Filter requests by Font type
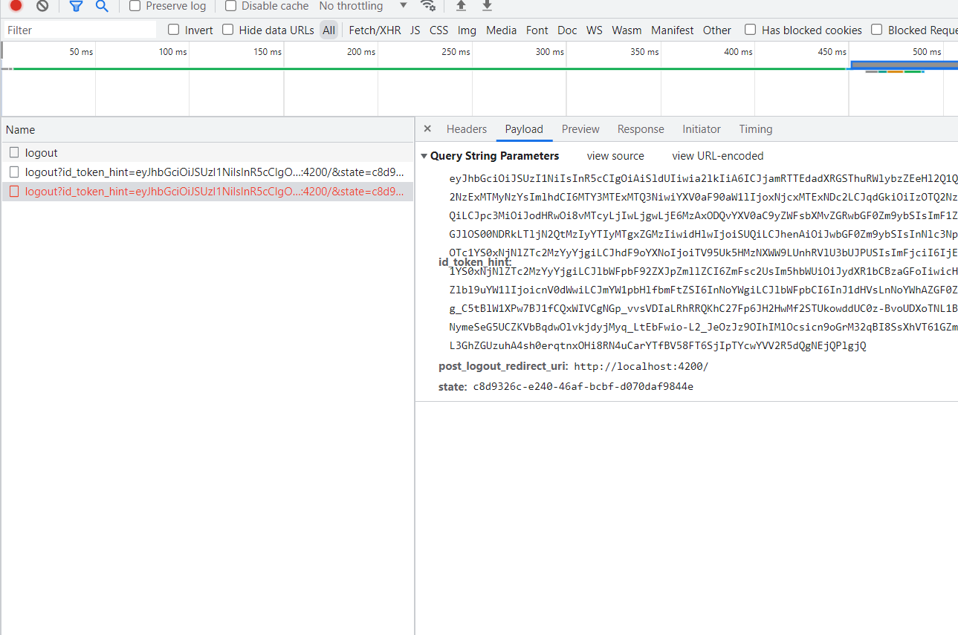958x635 pixels. pyautogui.click(x=537, y=30)
